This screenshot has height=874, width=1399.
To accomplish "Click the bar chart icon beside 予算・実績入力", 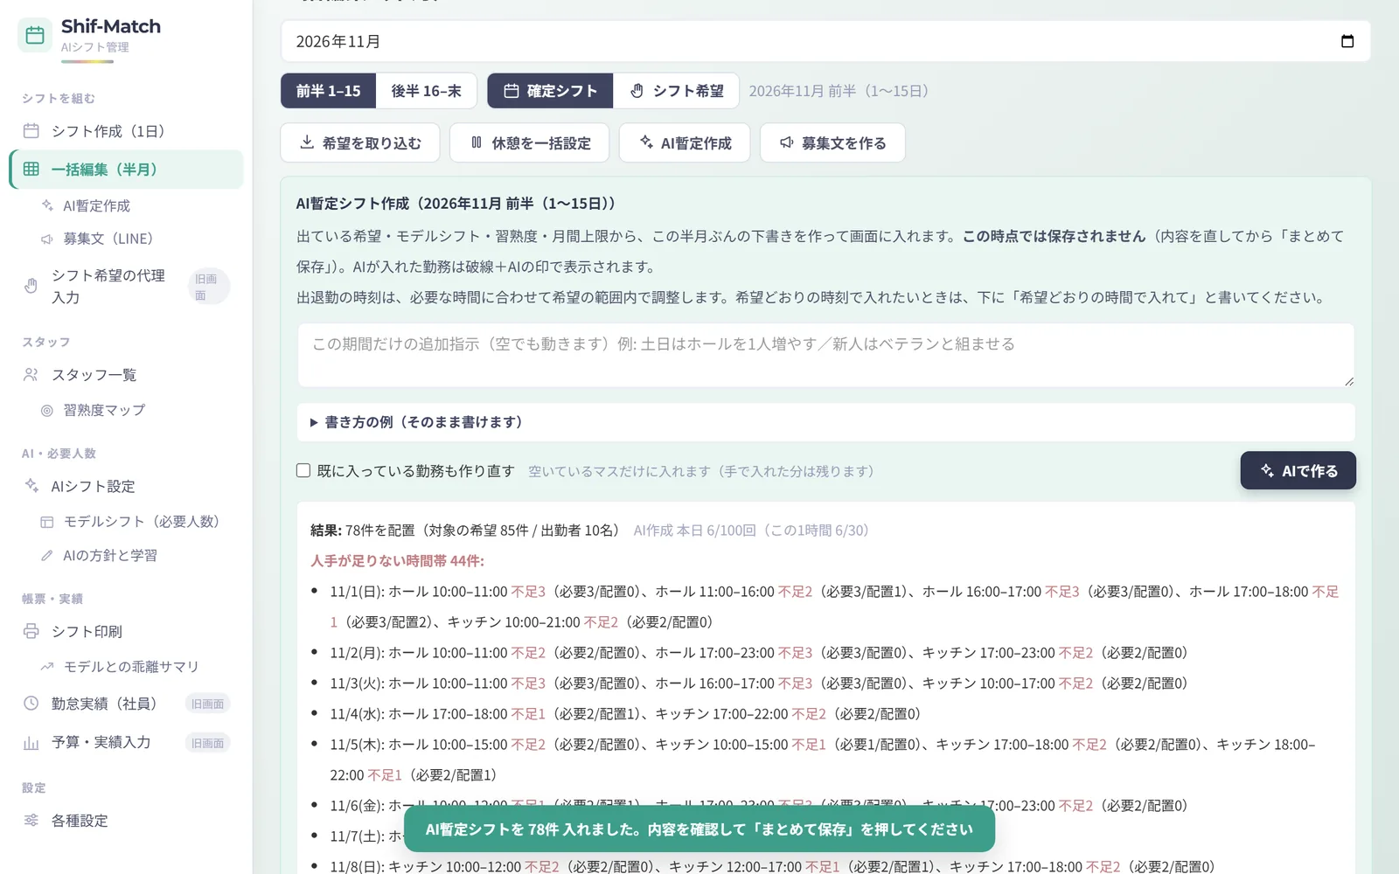I will [31, 743].
